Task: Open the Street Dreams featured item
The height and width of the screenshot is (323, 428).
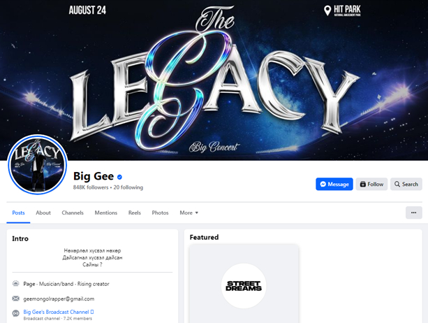Action: 244,284
